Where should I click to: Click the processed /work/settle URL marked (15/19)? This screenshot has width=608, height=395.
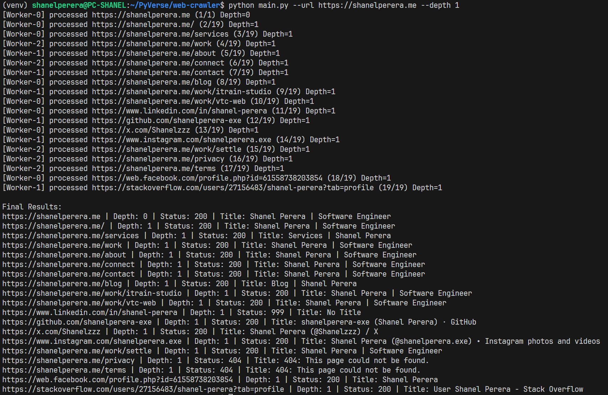167,149
